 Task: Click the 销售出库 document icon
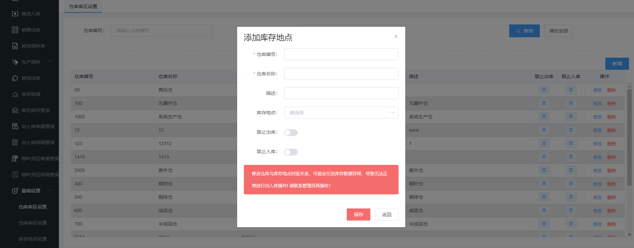click(15, 30)
